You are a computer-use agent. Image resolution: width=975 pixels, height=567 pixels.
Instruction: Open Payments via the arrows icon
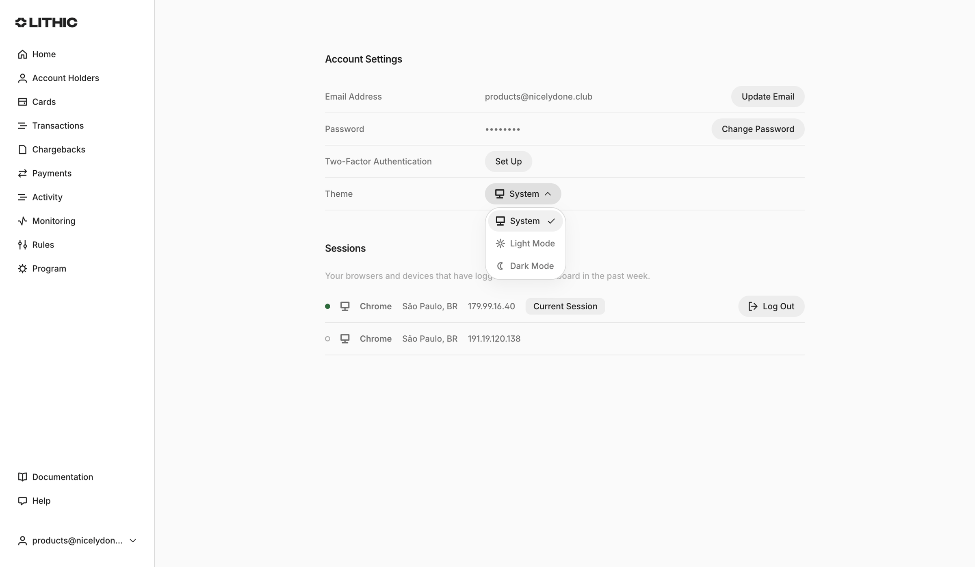tap(22, 173)
